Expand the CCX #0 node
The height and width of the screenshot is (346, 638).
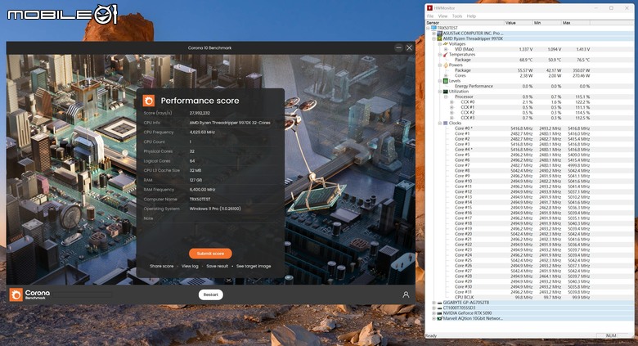(x=452, y=102)
